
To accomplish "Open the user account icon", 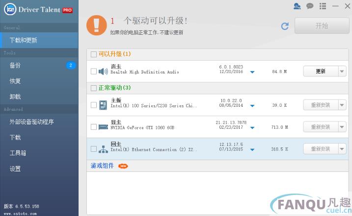I will [297, 6].
